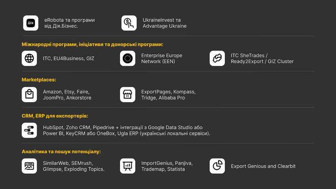
Task: Click the globe icon beside ITC, EU4Business
Action: coord(30,58)
